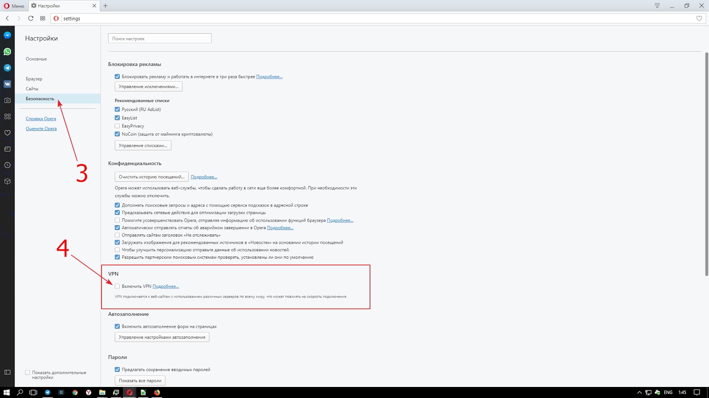Enable the Включить VPN checkbox
Viewport: 709px width, 398px height.
[117, 286]
